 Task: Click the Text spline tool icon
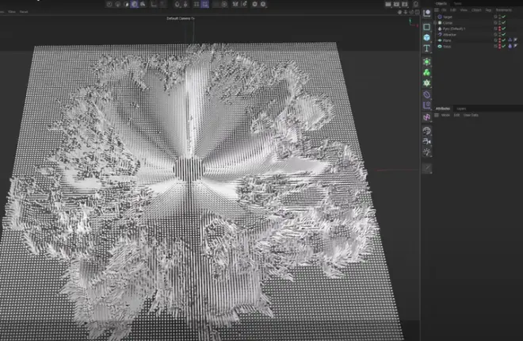point(426,48)
